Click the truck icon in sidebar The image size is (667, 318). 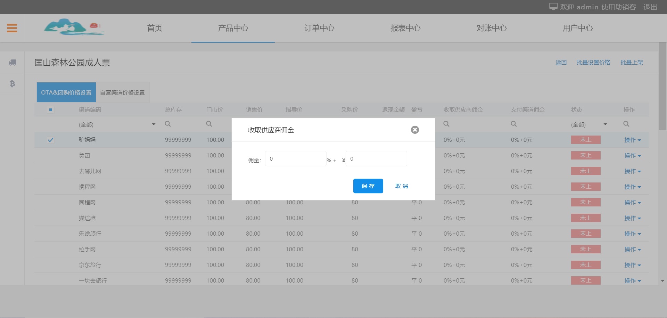click(13, 63)
